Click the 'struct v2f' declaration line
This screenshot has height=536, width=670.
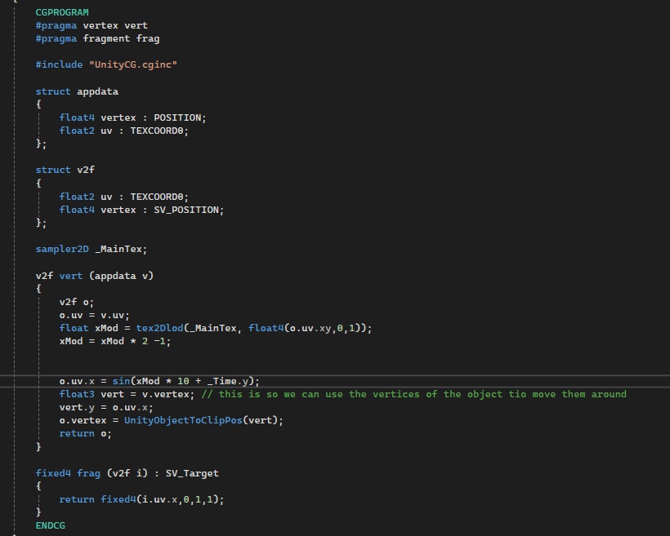65,170
